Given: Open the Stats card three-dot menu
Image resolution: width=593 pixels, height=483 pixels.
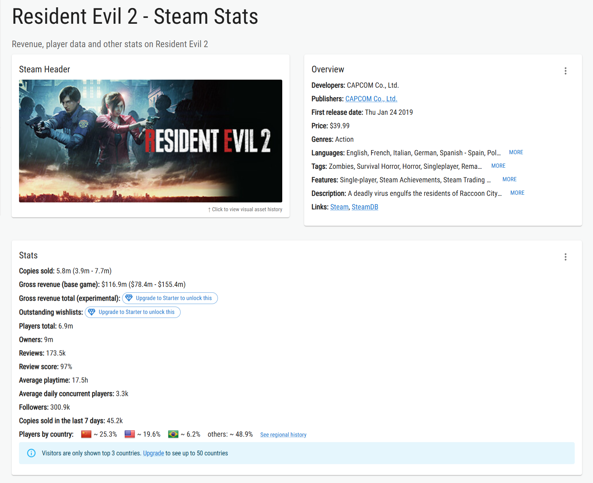Looking at the screenshot, I should click(565, 257).
